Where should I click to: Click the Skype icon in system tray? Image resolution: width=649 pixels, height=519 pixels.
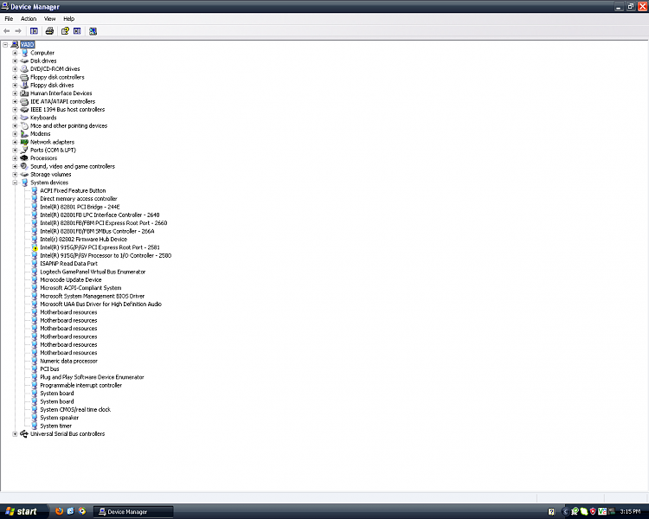point(583,511)
